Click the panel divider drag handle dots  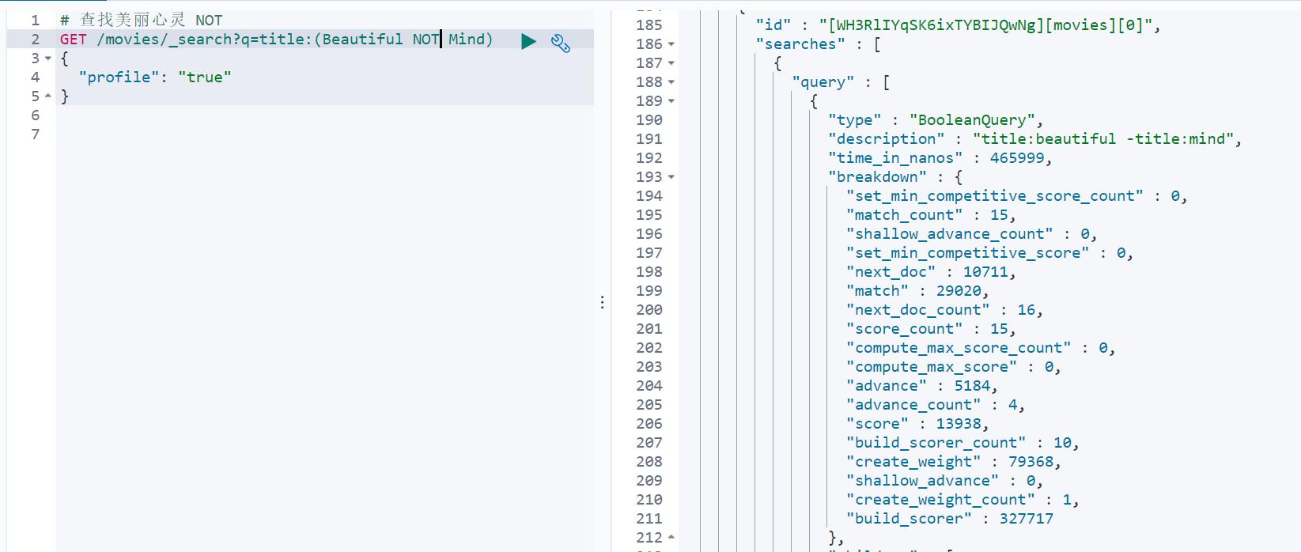coord(602,302)
